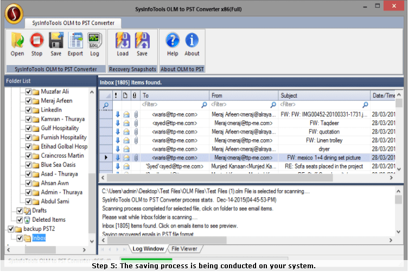The image size is (408, 272).
Task: Click search magnifier in To filter
Action: (x=204, y=105)
